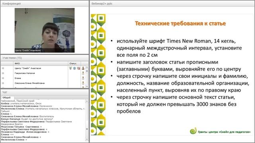Image resolution: width=255 pixels, height=143 pixels.
Task: Click the user icon in the Елена participant row
Action: (83, 78)
